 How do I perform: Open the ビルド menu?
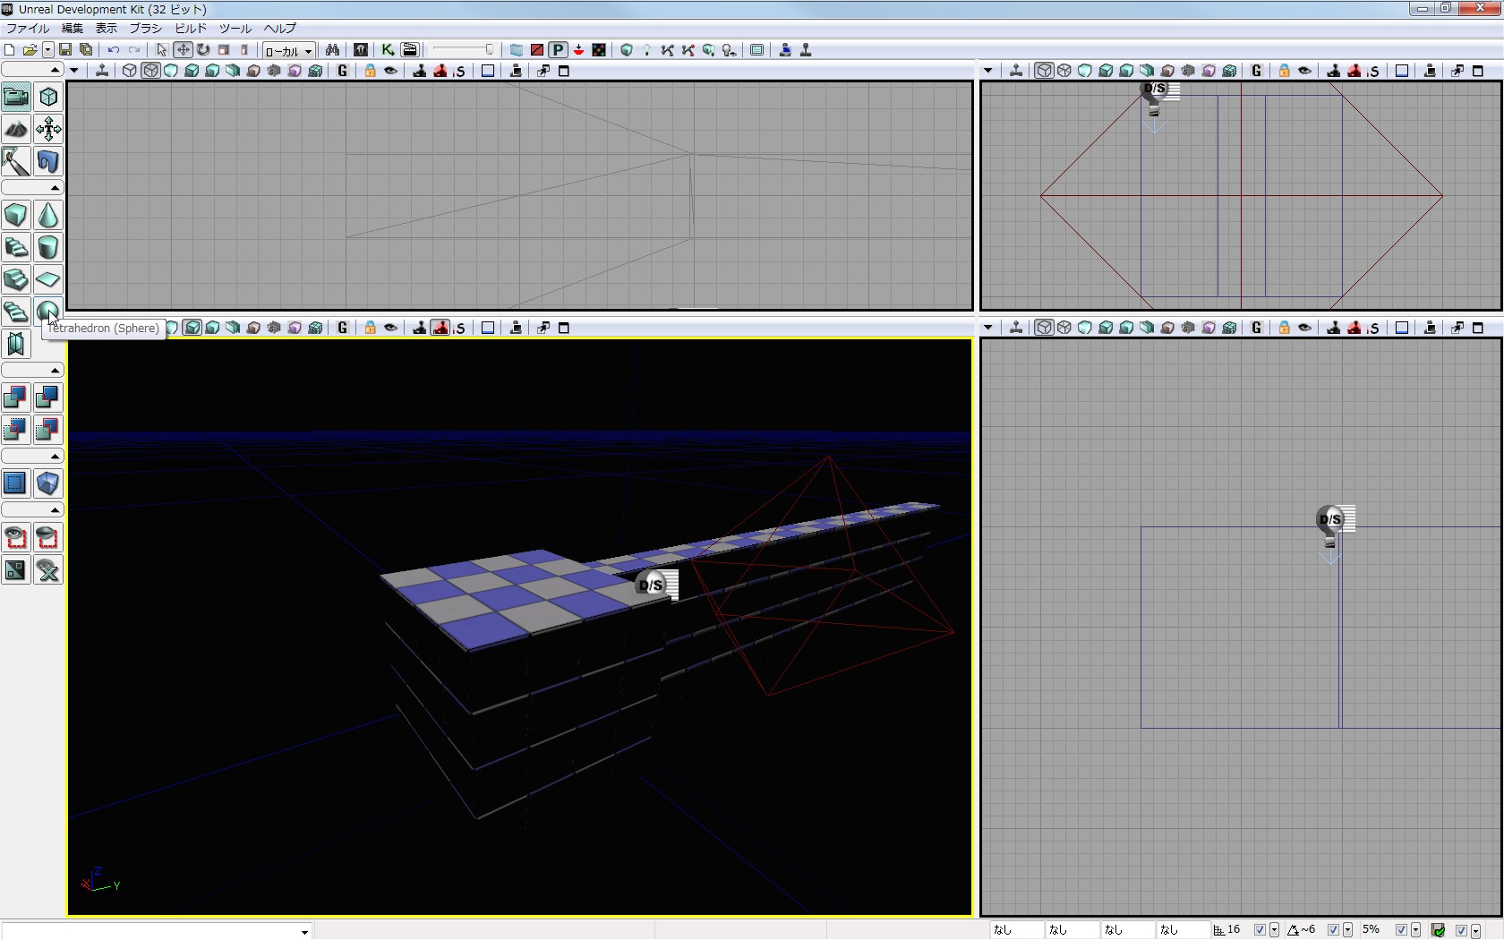click(x=191, y=29)
